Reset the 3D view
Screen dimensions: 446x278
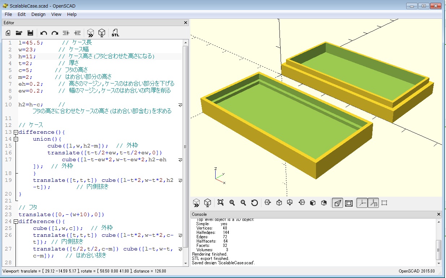click(254, 203)
